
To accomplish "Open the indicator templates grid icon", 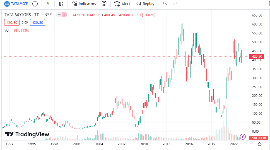I will pyautogui.click(x=104, y=4).
